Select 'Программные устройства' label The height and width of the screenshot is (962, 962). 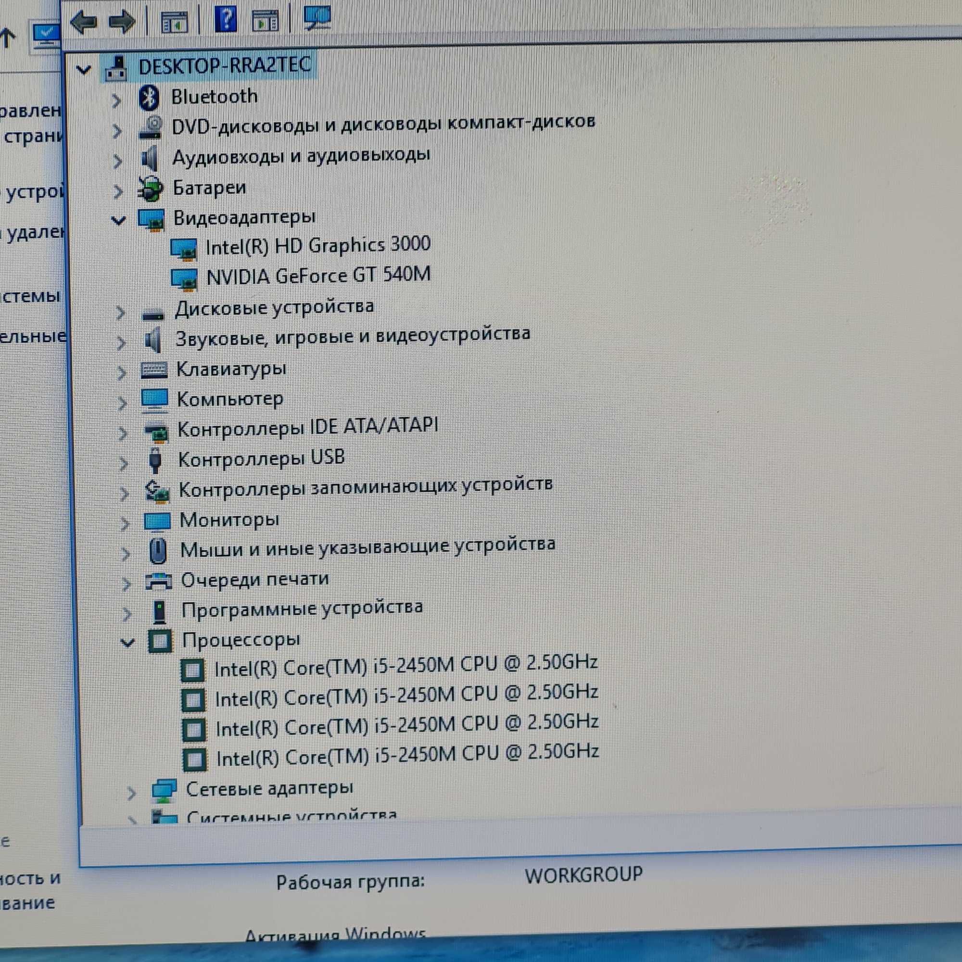tap(302, 608)
